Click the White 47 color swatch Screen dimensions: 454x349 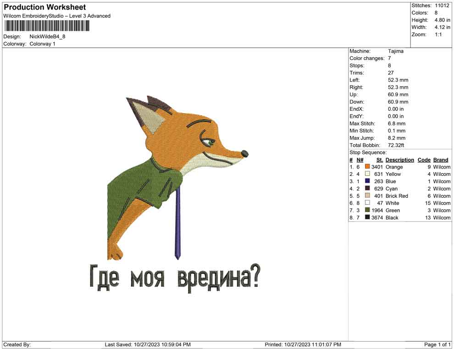[367, 203]
